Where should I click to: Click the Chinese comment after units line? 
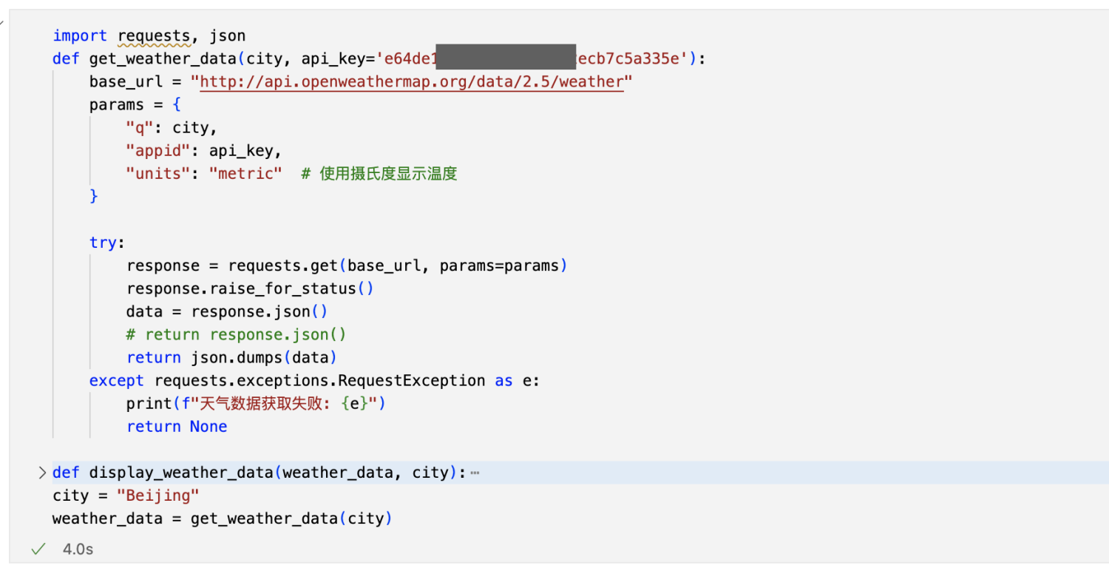pos(379,174)
